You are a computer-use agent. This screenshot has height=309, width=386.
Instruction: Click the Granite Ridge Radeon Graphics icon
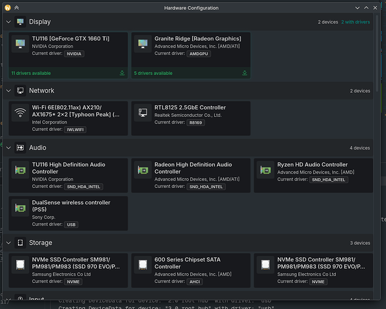(144, 44)
